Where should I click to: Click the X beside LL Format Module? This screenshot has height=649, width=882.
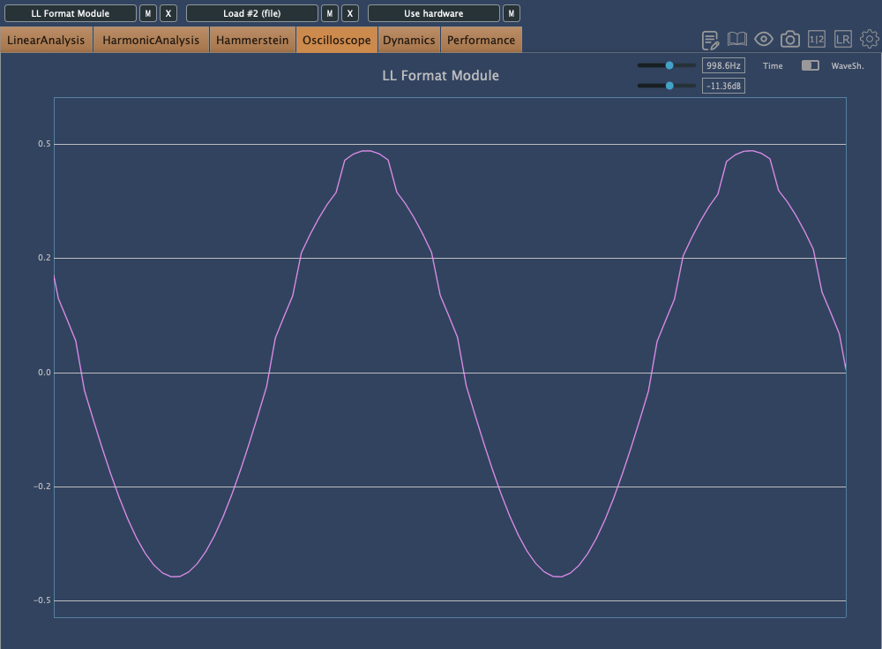pyautogui.click(x=168, y=13)
